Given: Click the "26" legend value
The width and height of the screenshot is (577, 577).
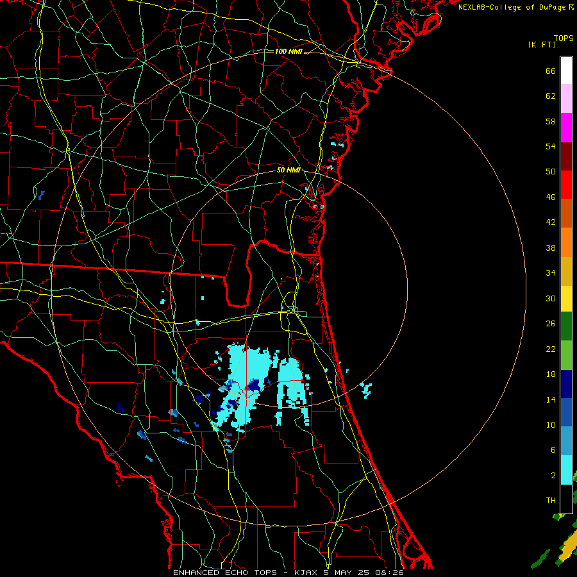Looking at the screenshot, I should [551, 324].
